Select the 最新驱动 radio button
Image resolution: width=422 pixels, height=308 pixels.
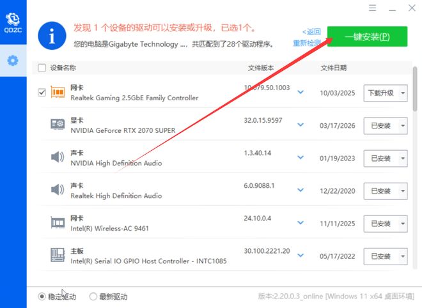point(93,296)
